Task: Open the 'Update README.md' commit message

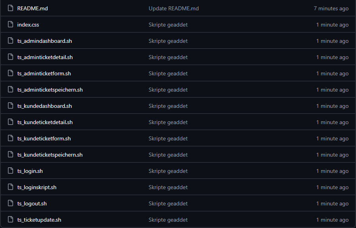Action: 174,8
